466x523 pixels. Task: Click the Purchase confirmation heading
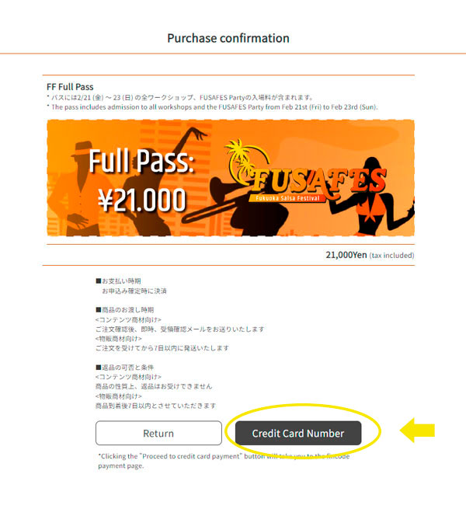228,38
